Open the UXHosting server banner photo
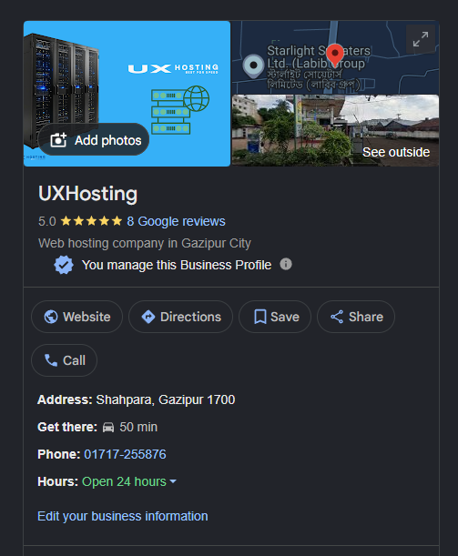The height and width of the screenshot is (556, 458). [x=127, y=94]
